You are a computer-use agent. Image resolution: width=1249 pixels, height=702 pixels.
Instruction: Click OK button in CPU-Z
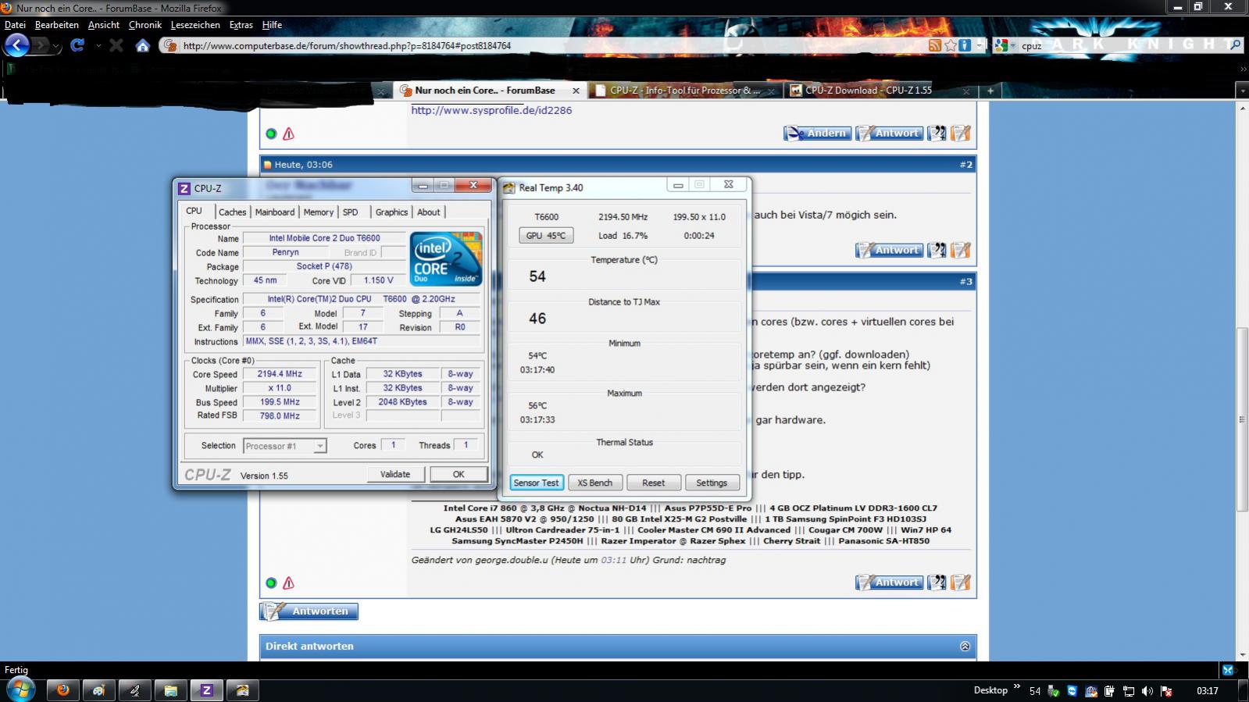(x=459, y=474)
